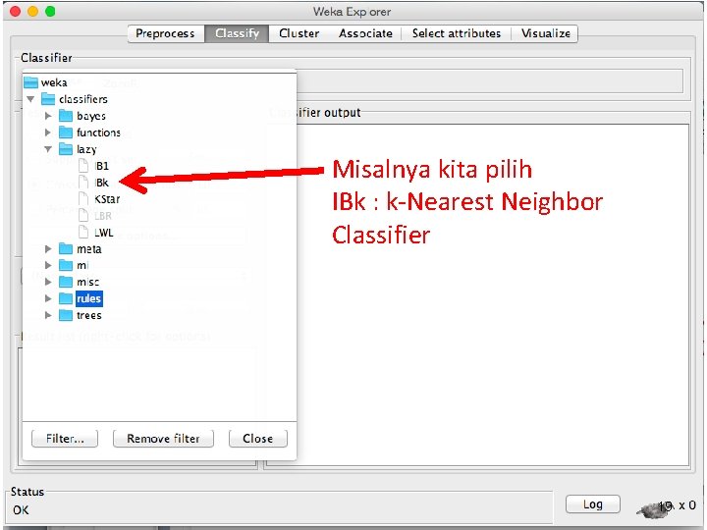Click the KStar file icon
Viewport: 707px width, 530px height.
point(83,198)
